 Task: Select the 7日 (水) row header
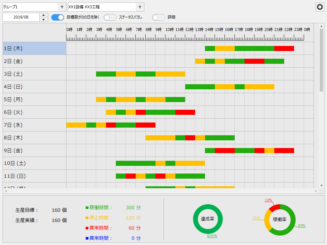[x=34, y=125]
